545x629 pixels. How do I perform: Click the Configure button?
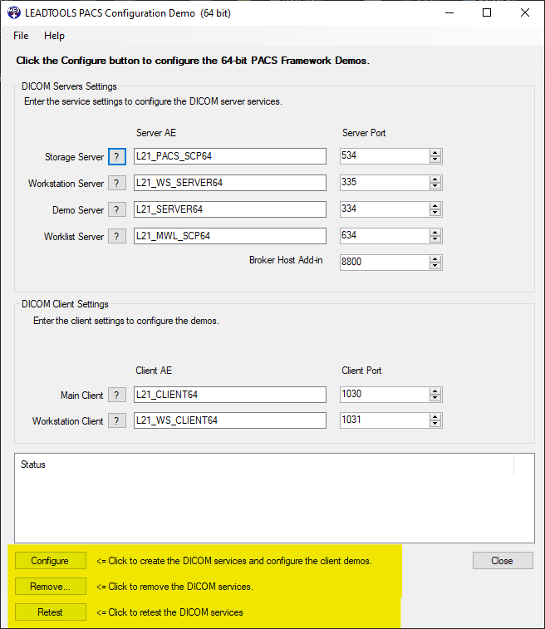(x=51, y=560)
